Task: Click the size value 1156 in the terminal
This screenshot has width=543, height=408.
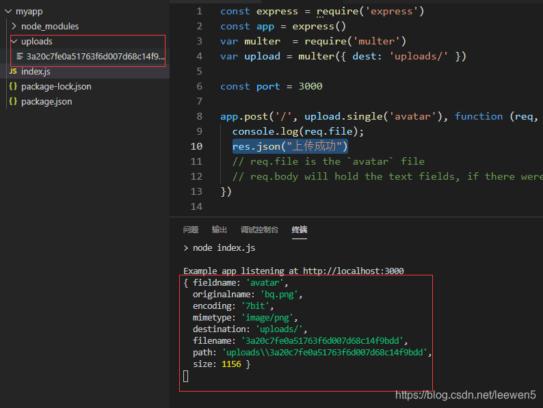Action: pyautogui.click(x=231, y=364)
